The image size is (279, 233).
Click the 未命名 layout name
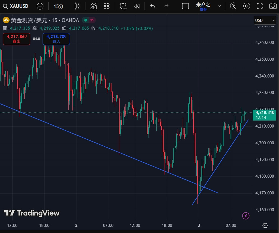pyautogui.click(x=203, y=5)
